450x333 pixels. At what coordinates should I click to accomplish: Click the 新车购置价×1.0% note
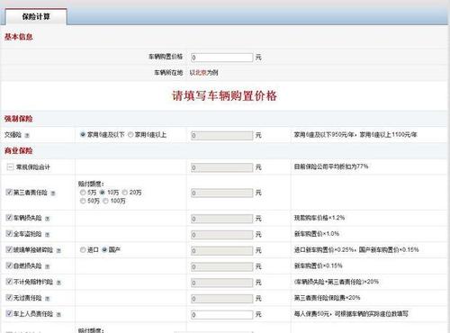click(x=317, y=234)
